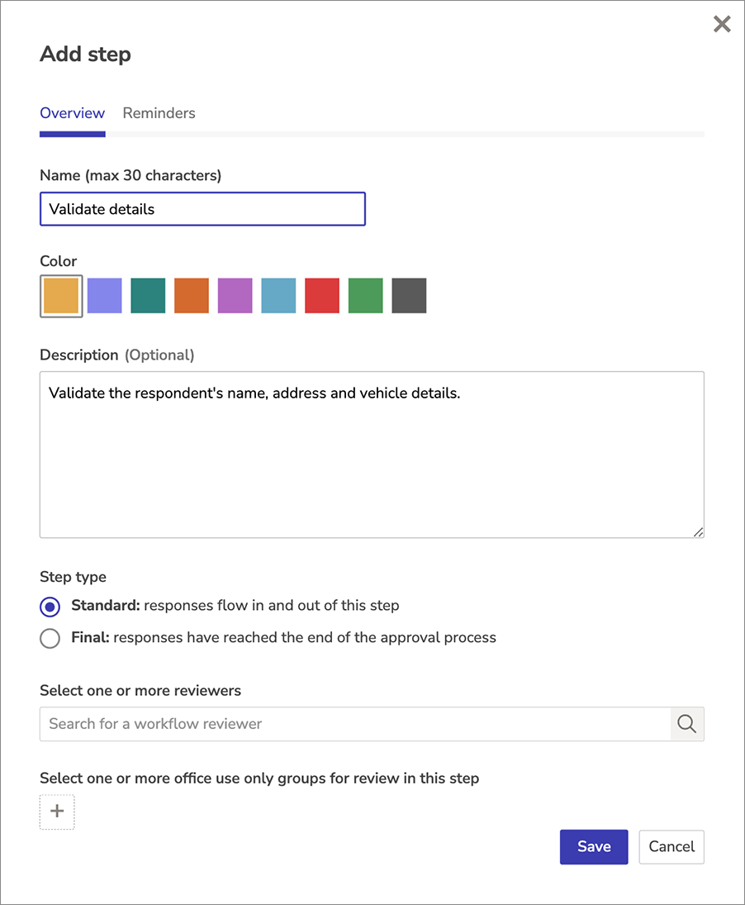
Task: Select the purple color swatch
Action: click(235, 296)
